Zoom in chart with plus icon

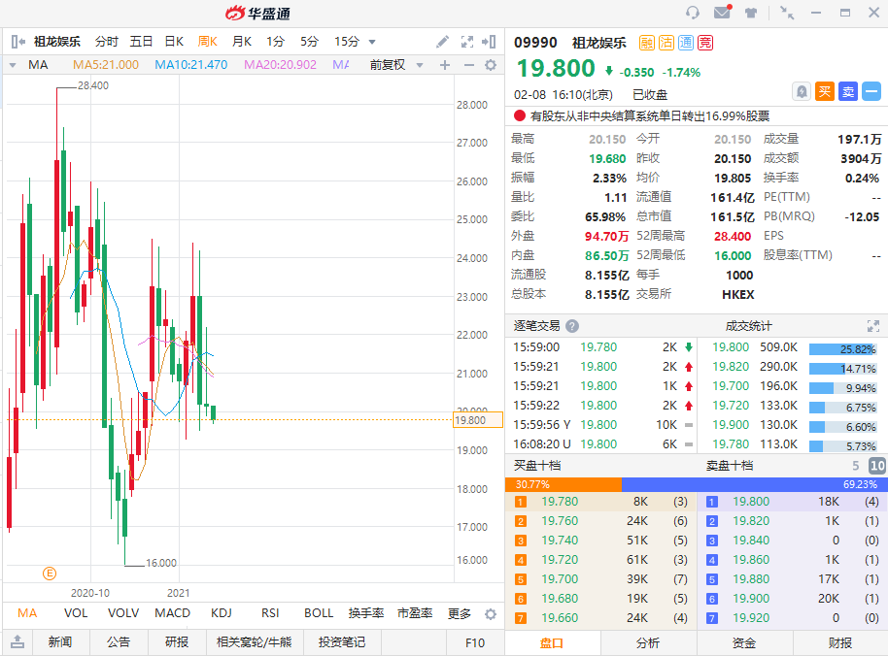445,65
